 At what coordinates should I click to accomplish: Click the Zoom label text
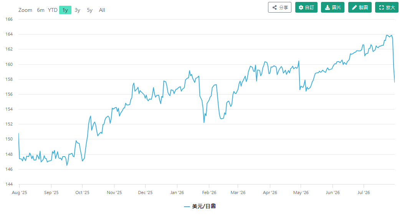(x=25, y=10)
